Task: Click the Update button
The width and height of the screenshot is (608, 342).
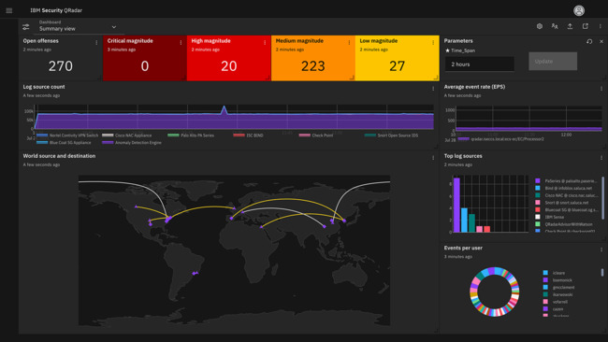Action: pos(553,61)
